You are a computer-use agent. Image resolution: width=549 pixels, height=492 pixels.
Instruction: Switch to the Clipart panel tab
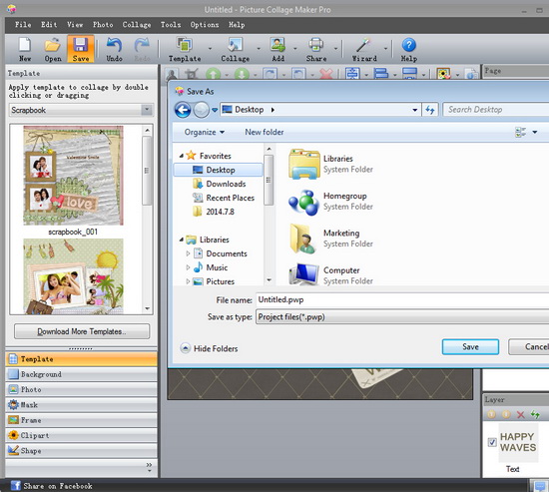pos(81,435)
